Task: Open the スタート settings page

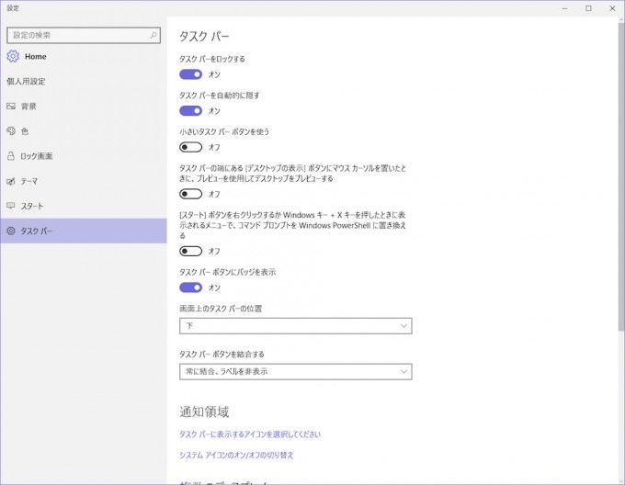Action: tap(84, 206)
